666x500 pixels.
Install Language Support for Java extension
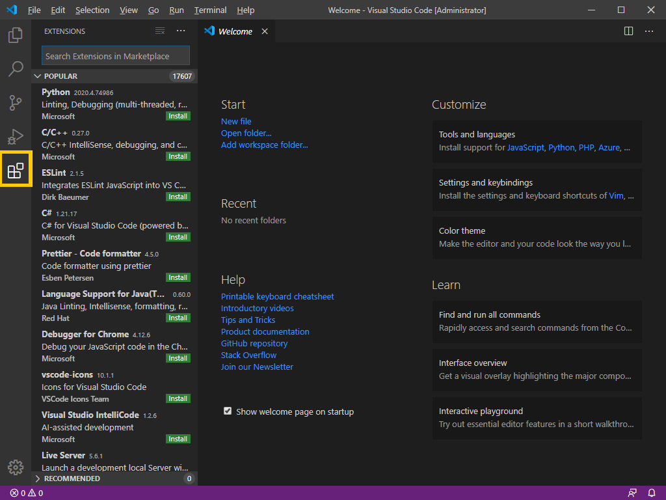[178, 318]
